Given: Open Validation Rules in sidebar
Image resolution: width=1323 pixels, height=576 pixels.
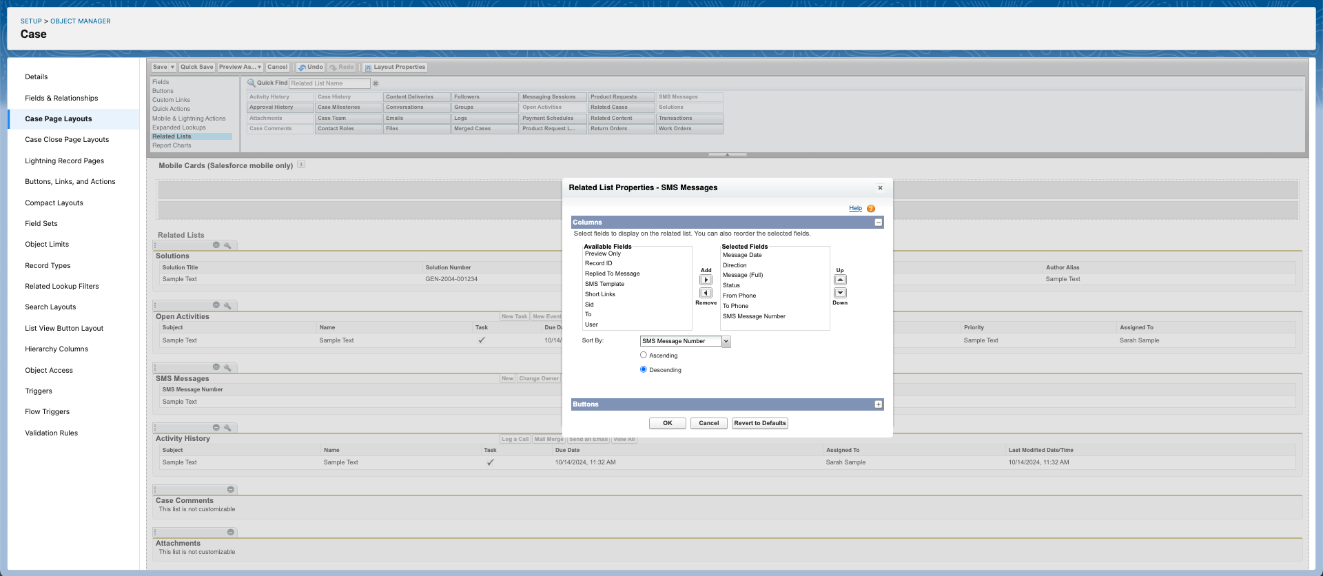Looking at the screenshot, I should click(x=52, y=433).
